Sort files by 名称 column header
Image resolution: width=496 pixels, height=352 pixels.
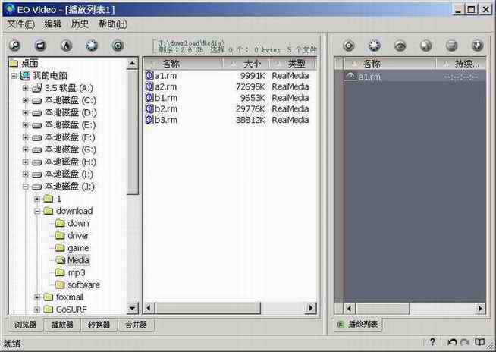coord(184,64)
